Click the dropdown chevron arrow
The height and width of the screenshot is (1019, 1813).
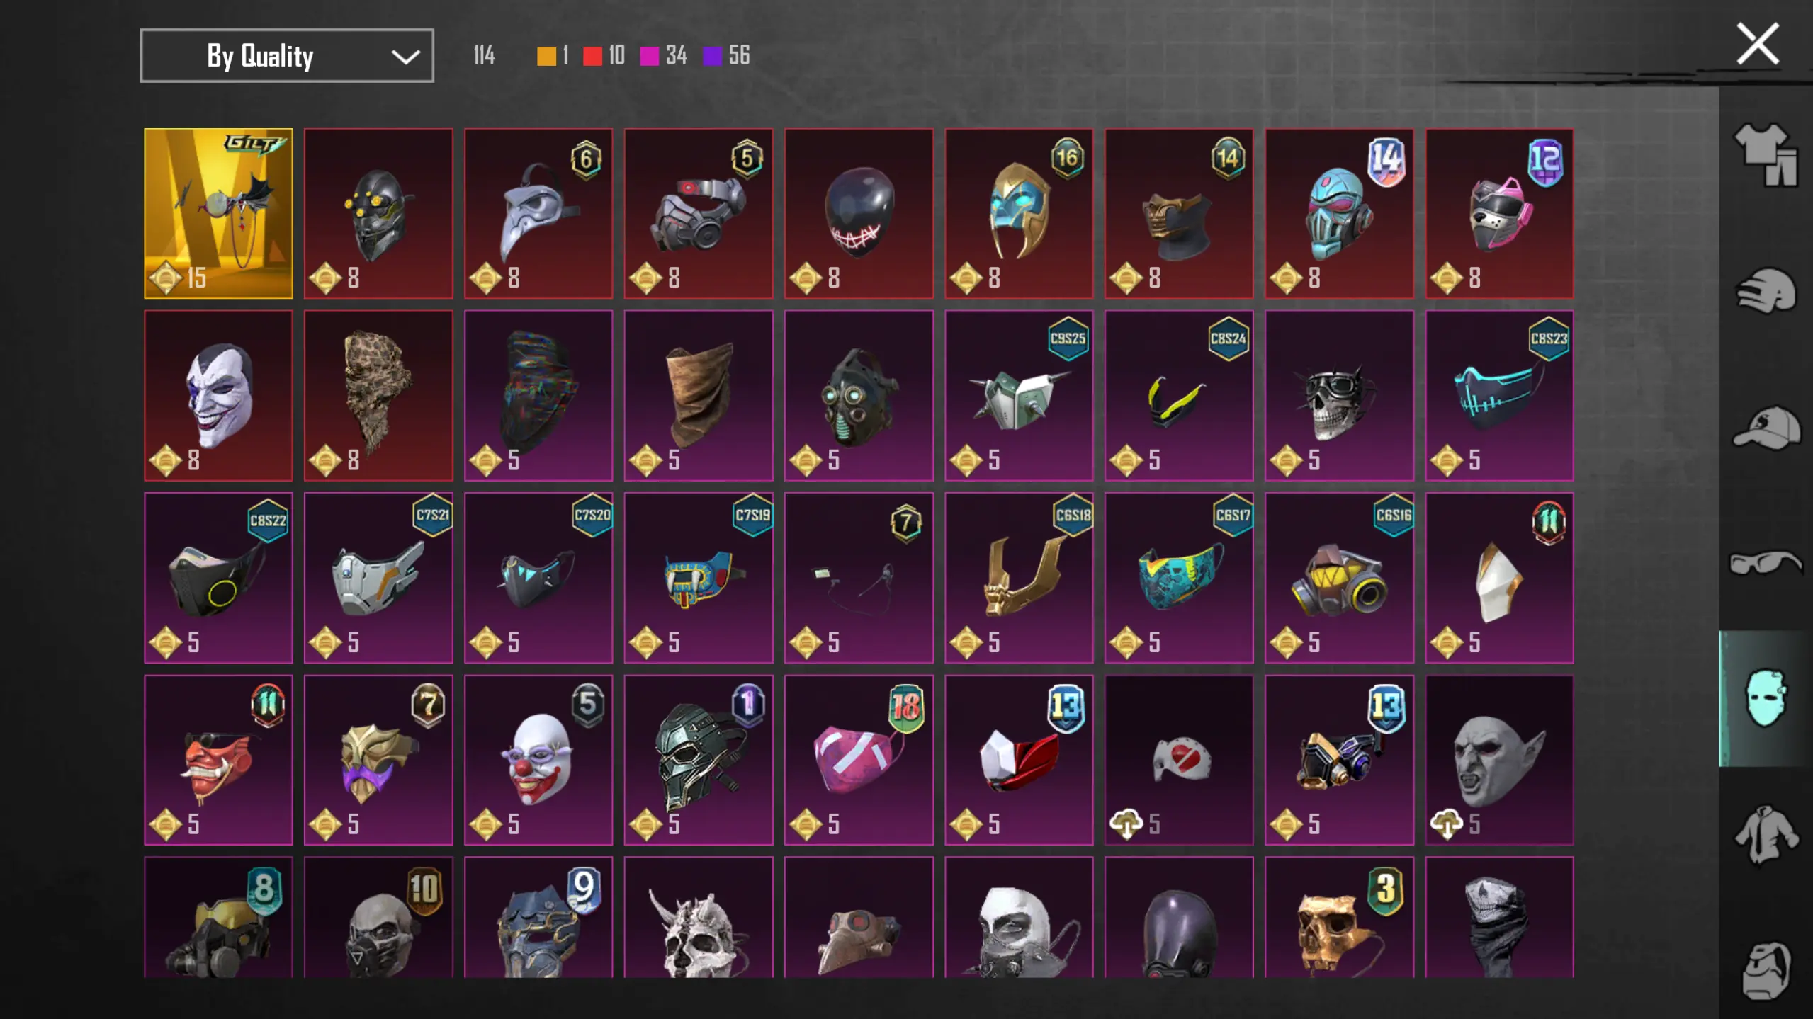coord(405,57)
